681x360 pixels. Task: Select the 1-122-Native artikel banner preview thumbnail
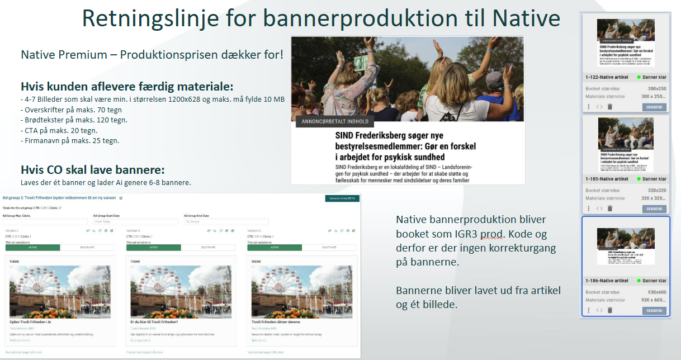[x=626, y=42]
